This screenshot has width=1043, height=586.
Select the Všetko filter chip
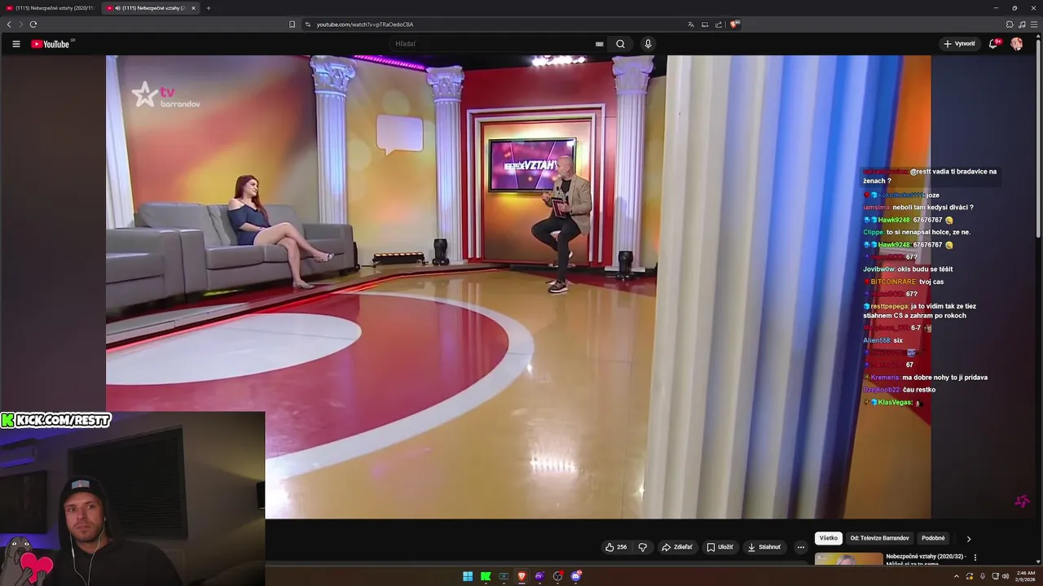[x=829, y=538]
